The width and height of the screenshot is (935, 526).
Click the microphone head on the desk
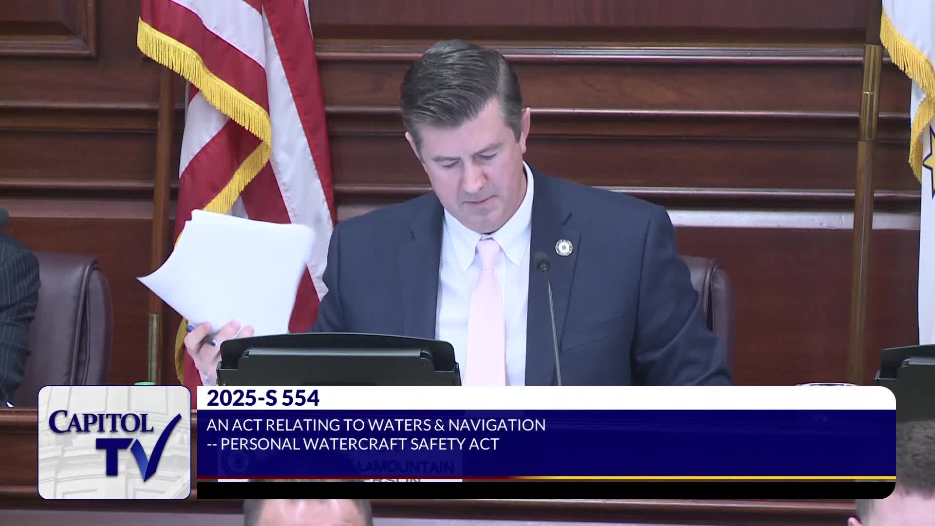point(542,262)
